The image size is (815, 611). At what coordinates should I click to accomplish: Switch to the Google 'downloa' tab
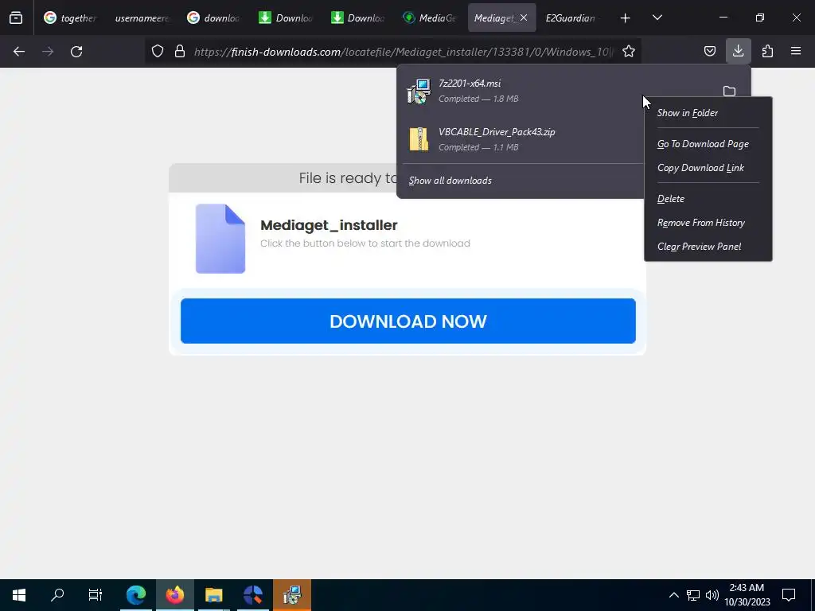[213, 18]
